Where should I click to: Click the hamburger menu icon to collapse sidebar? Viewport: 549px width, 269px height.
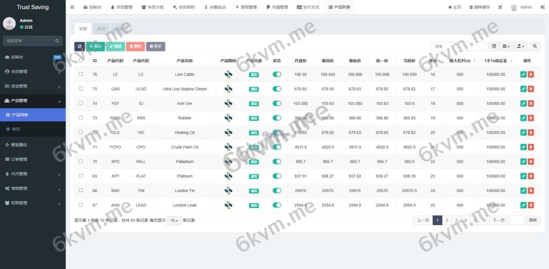(72, 7)
